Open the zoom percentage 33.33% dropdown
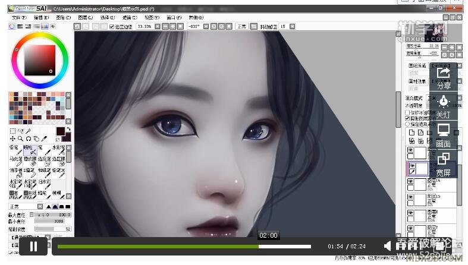Screen dimensions: 468x265 158,27
